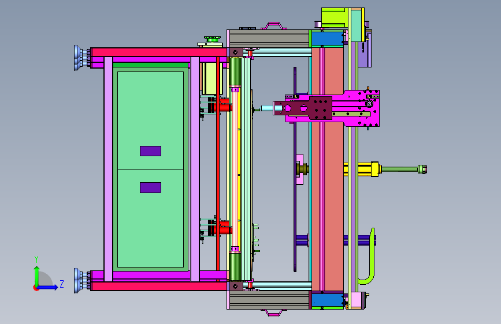Select the green nut at the rod's end
501x324 pixels.
(x=422, y=169)
